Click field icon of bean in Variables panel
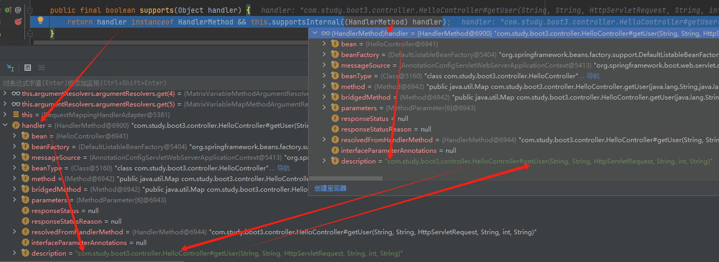 pos(25,136)
